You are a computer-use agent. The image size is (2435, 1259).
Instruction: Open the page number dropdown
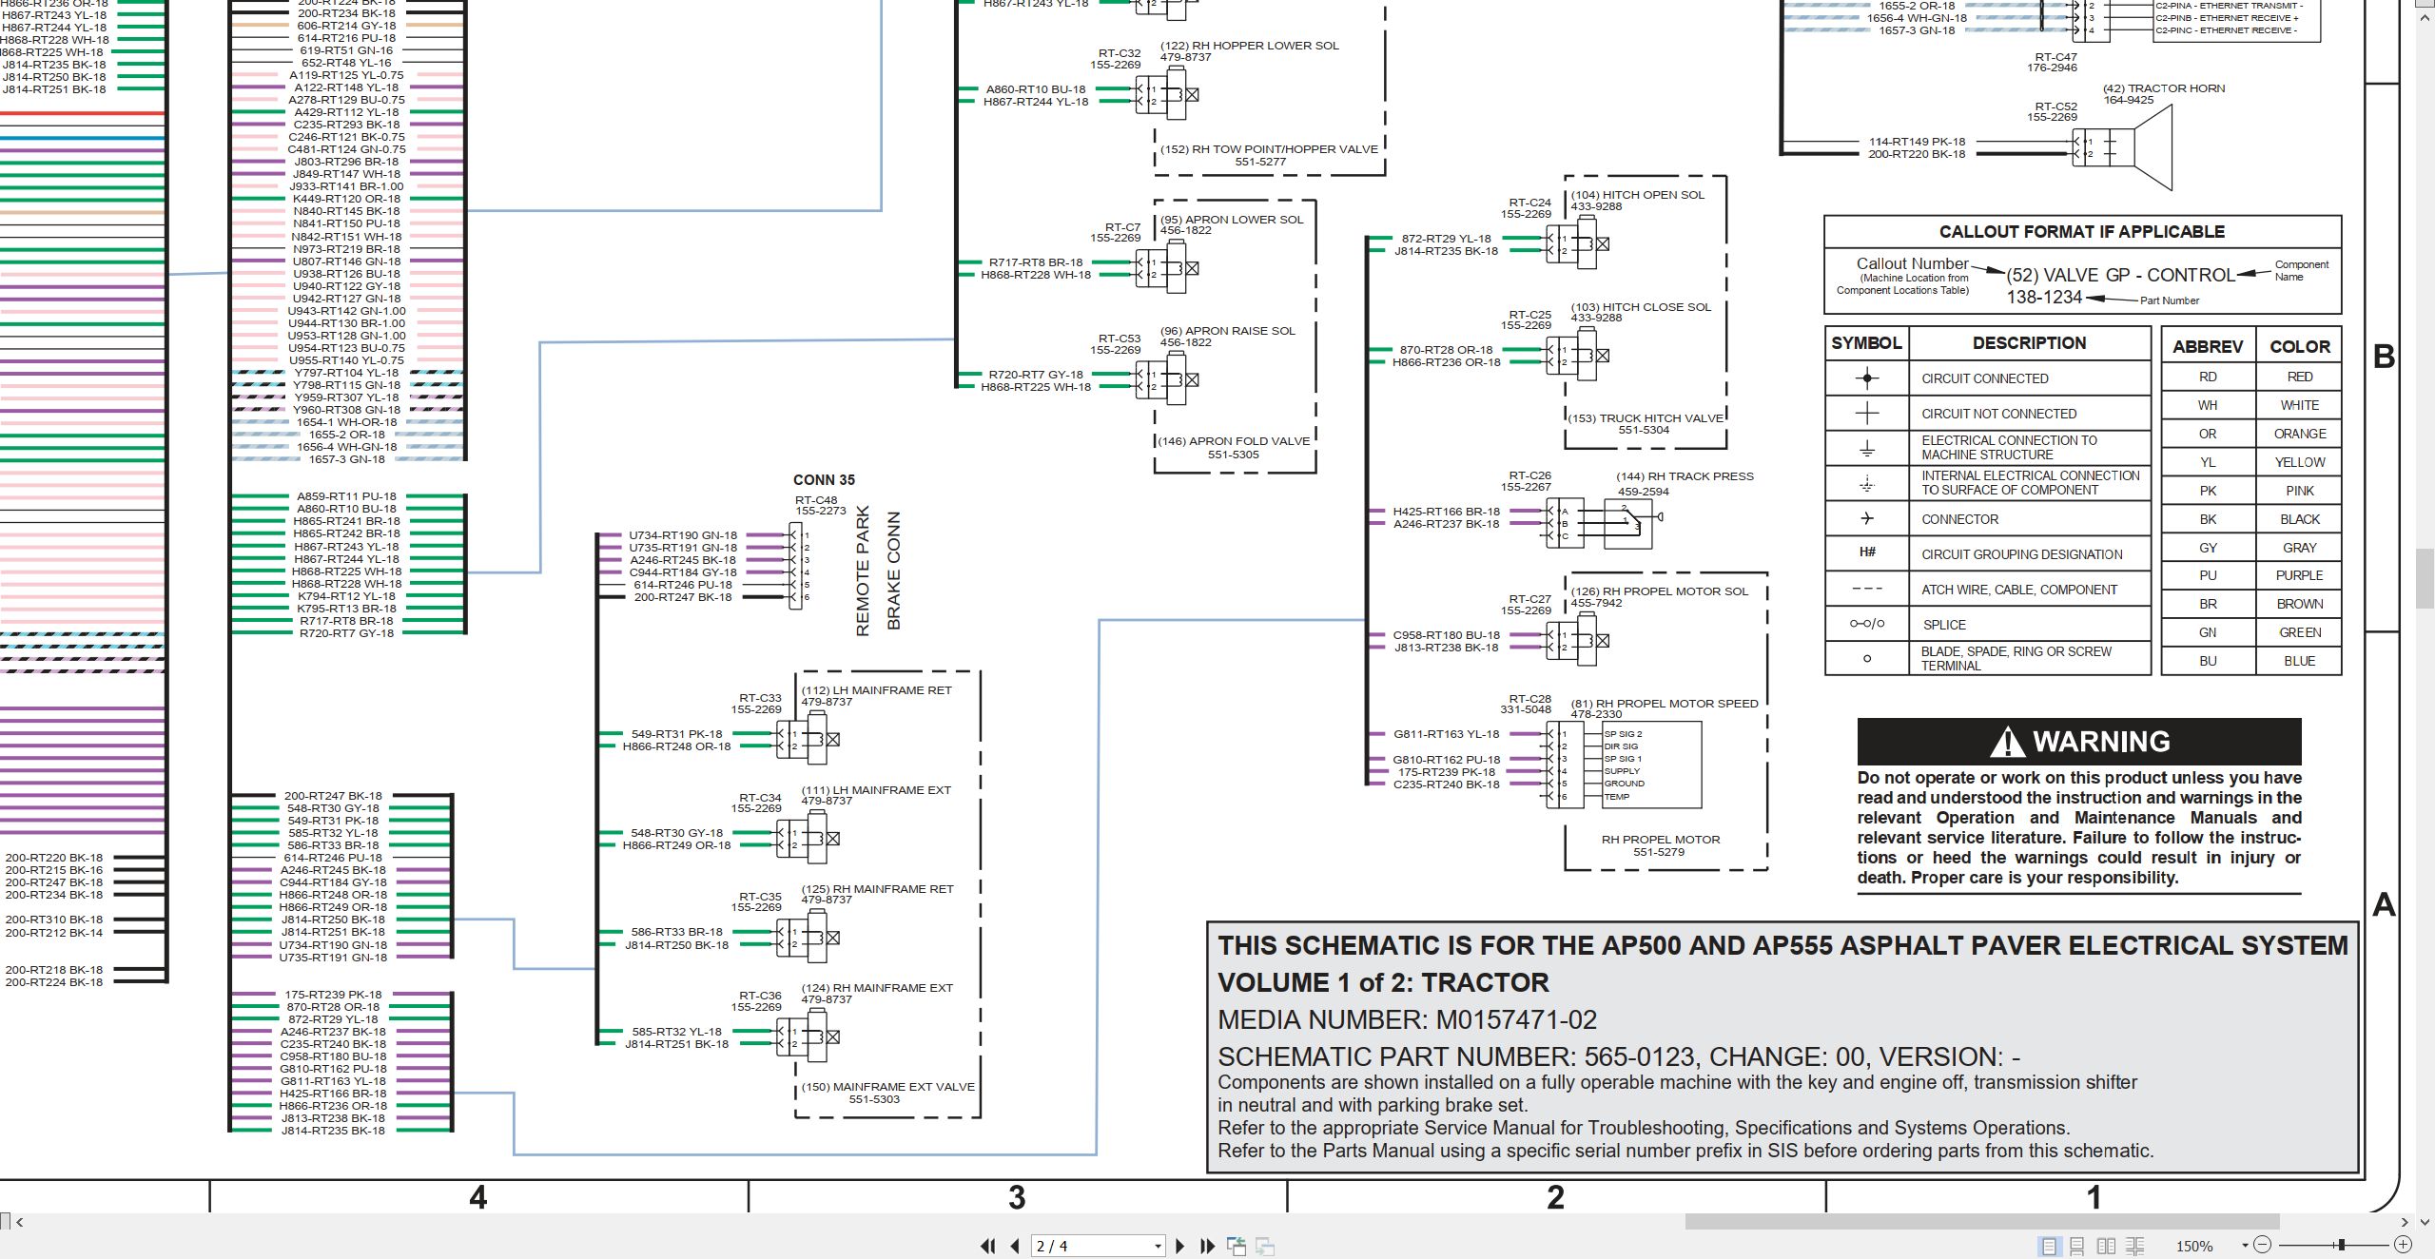pos(1158,1247)
